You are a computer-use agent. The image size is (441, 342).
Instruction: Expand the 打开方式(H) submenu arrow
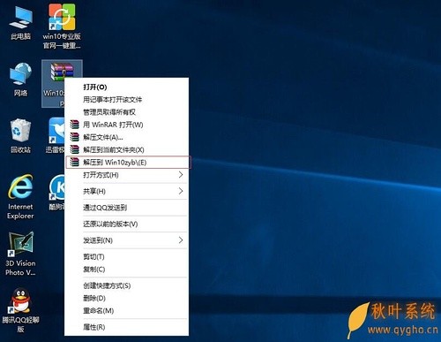(x=181, y=175)
